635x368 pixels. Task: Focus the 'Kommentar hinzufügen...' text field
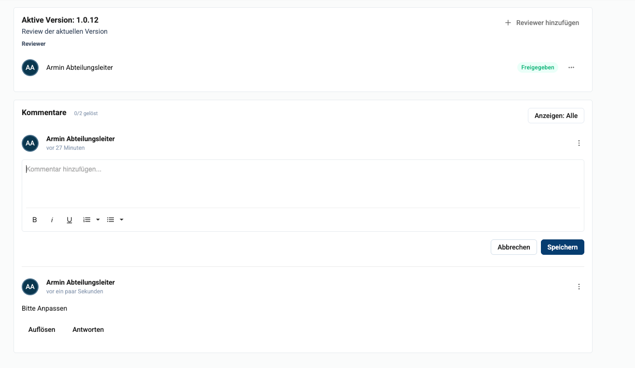[303, 183]
